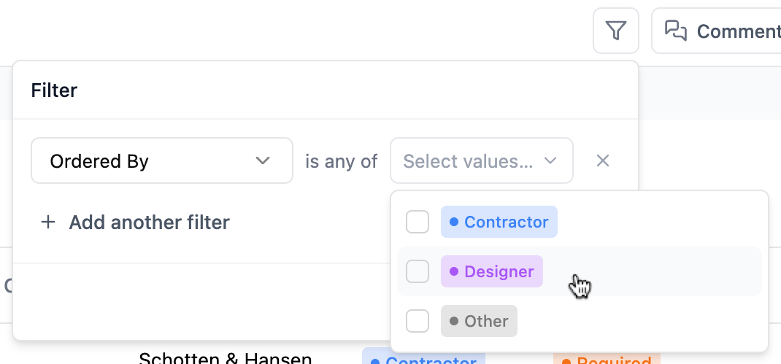The height and width of the screenshot is (364, 781).
Task: Remove the Ordered By filter row
Action: tap(603, 160)
